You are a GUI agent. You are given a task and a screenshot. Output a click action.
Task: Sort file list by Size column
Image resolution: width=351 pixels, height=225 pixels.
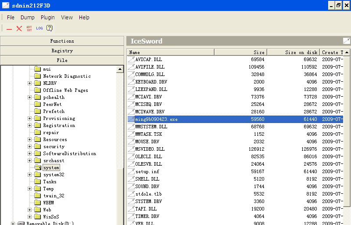(x=240, y=52)
